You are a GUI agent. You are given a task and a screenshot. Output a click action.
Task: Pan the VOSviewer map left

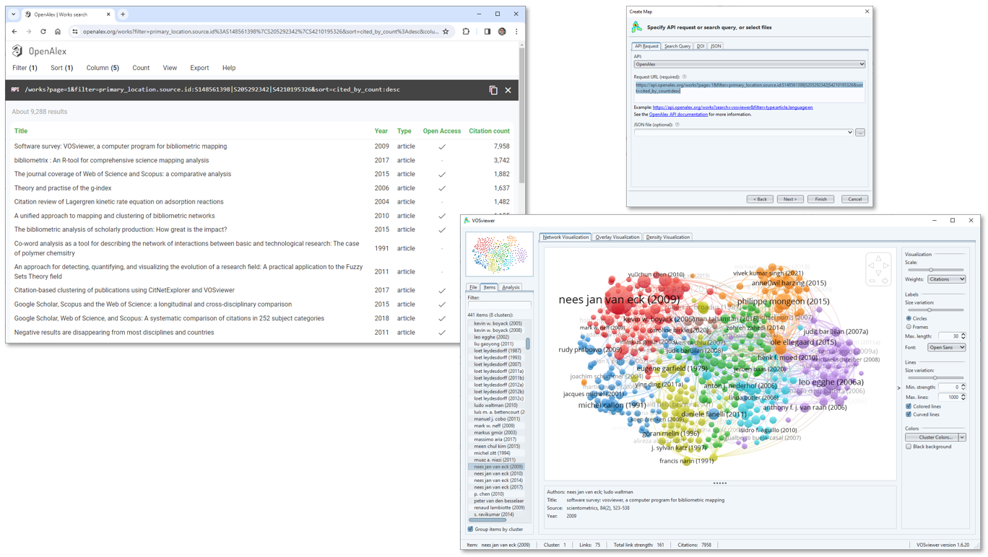(871, 266)
